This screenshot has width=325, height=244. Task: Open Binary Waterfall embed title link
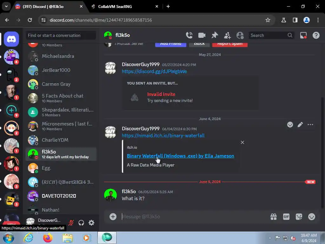pyautogui.click(x=180, y=156)
